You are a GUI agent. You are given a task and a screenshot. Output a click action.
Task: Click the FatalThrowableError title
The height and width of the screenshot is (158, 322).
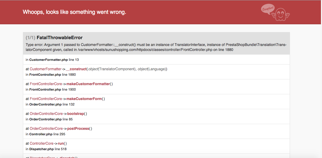tap(59, 38)
